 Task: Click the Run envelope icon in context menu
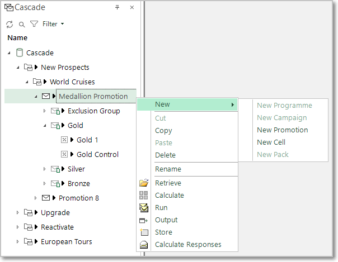click(x=143, y=208)
